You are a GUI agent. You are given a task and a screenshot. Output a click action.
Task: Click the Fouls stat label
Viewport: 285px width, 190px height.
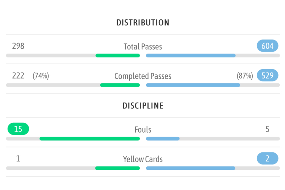[142, 130]
